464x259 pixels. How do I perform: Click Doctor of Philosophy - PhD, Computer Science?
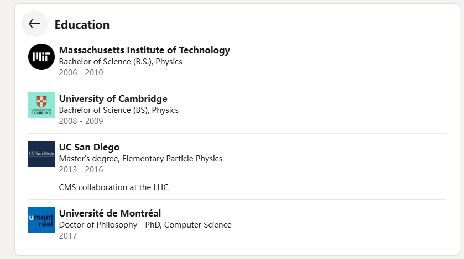pos(145,225)
